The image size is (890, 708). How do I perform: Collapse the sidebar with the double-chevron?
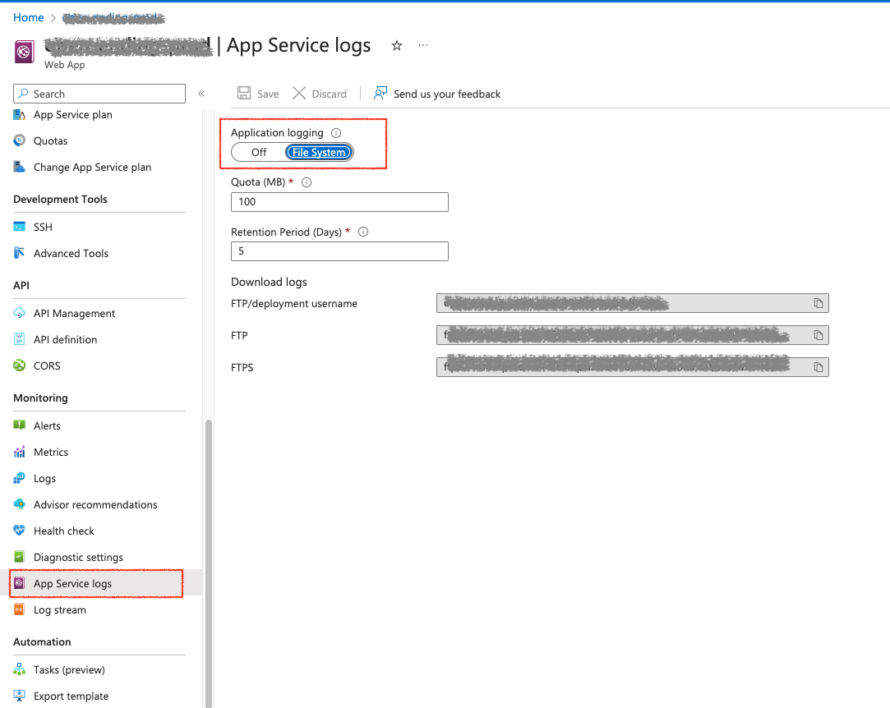[x=201, y=93]
